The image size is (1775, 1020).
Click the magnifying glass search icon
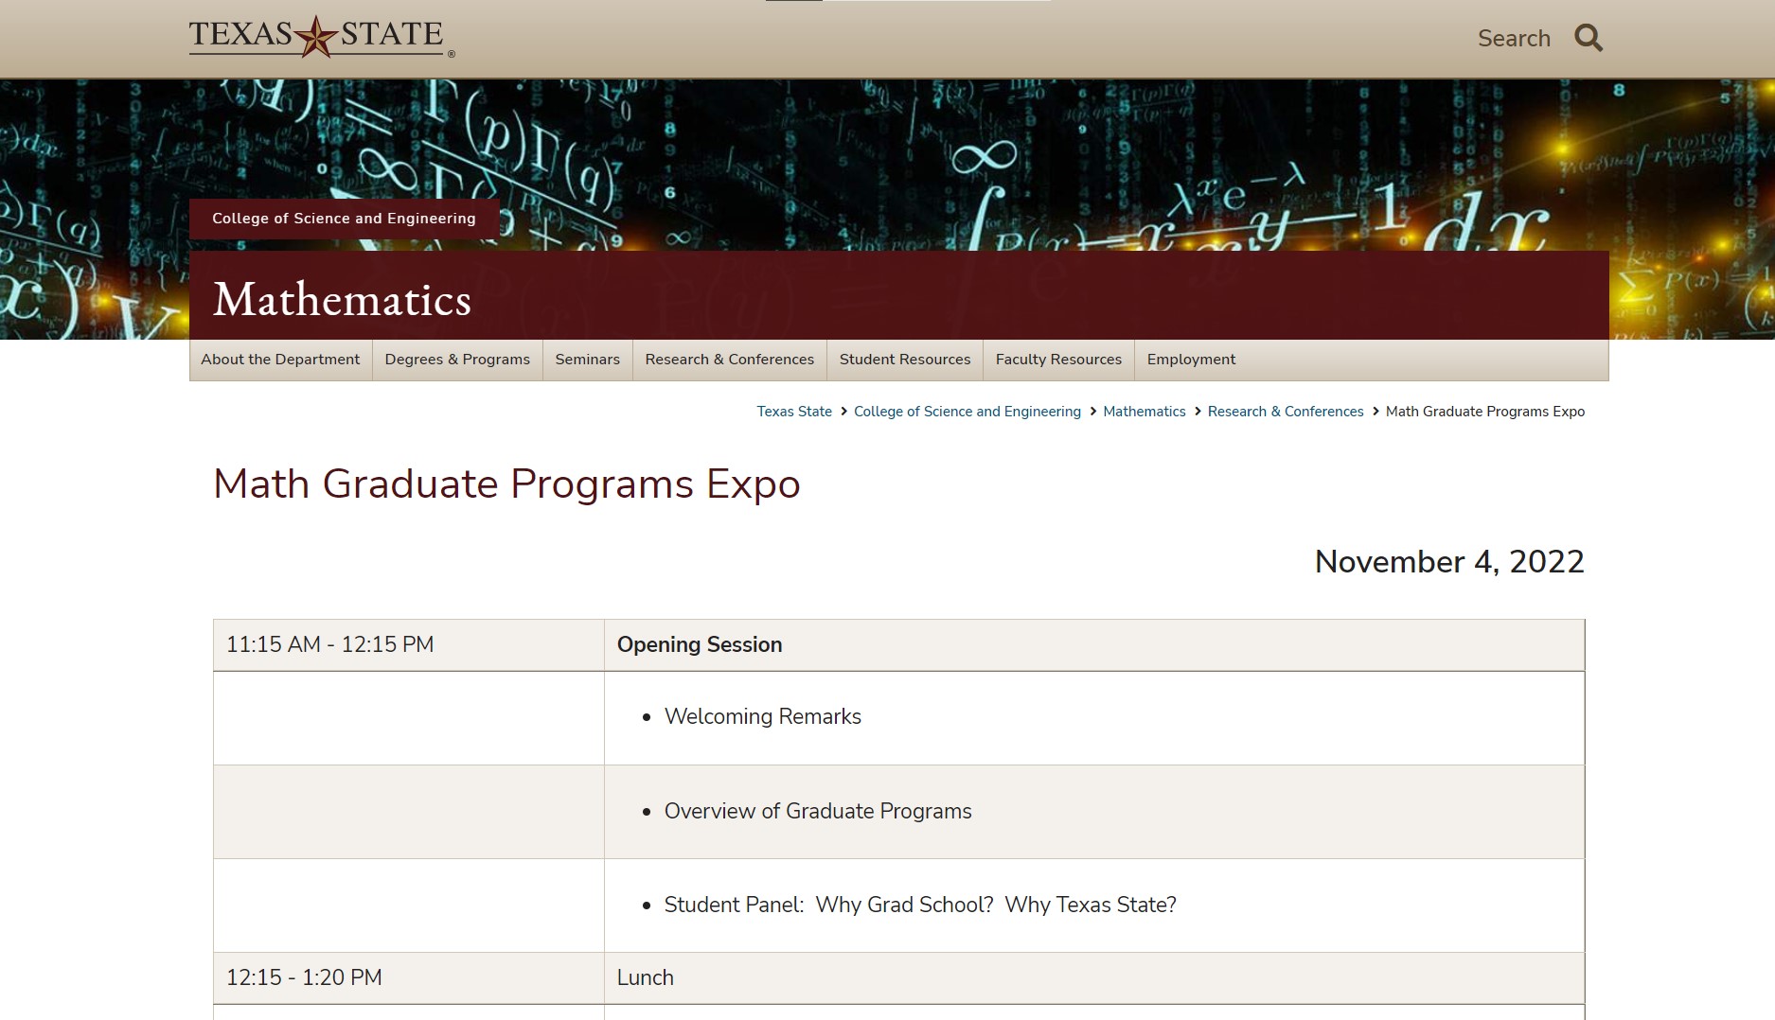tap(1588, 38)
